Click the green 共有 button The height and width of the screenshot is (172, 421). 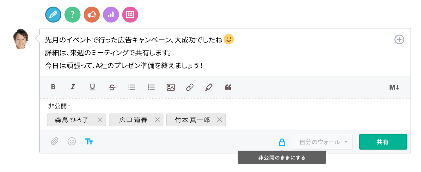(383, 142)
